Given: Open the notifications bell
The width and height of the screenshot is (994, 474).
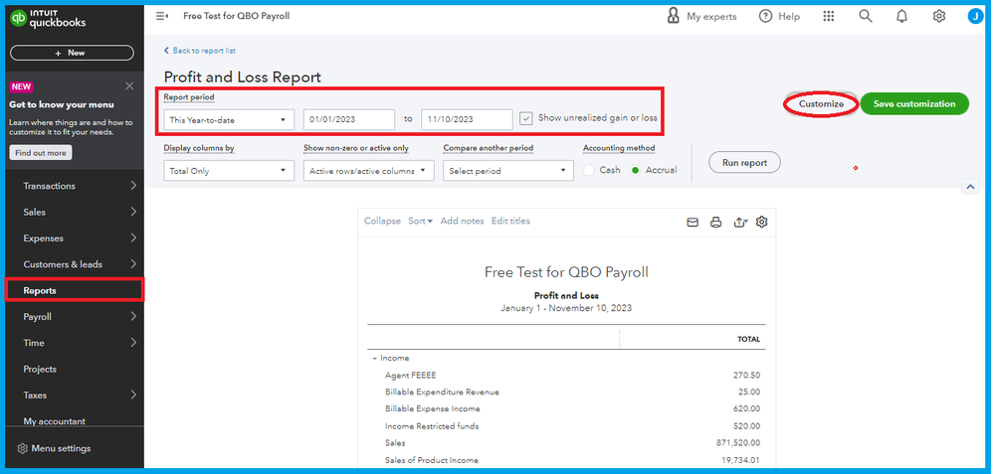Looking at the screenshot, I should tap(901, 17).
